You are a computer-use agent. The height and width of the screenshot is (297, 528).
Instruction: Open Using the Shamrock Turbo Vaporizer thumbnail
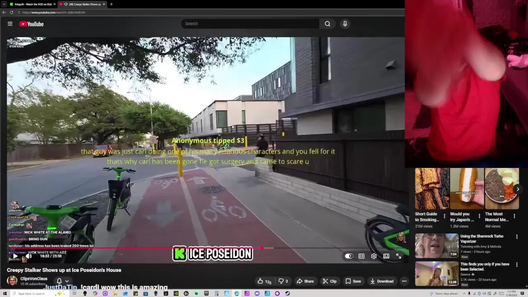click(436, 245)
